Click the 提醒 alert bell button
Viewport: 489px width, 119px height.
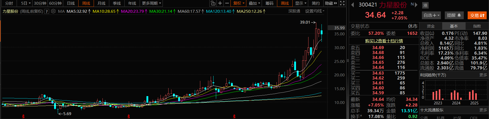coord(454,15)
